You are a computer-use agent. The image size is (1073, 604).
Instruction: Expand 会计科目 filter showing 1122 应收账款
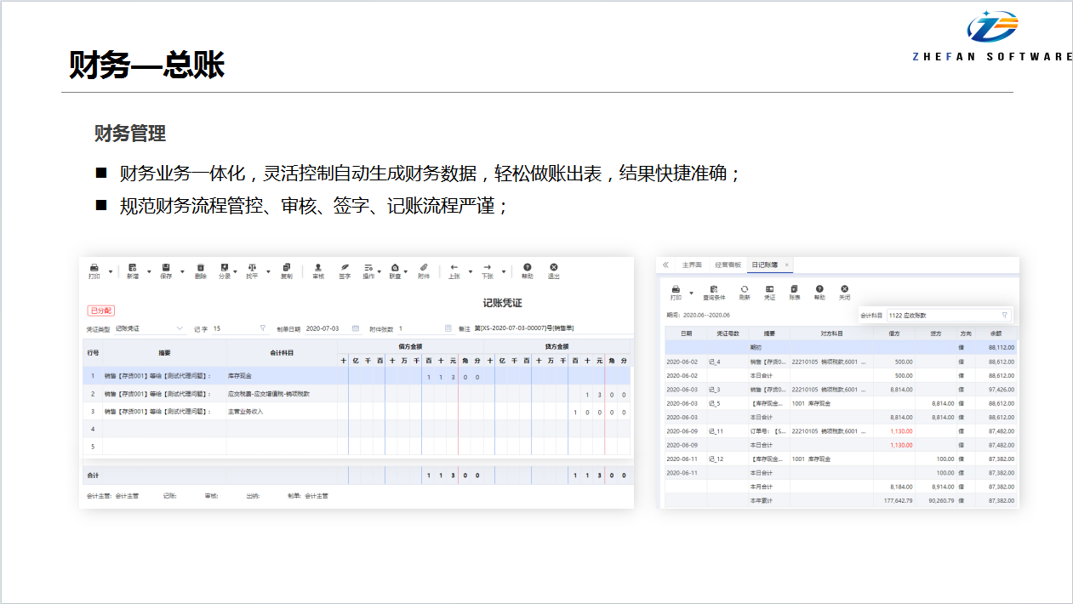point(1004,315)
